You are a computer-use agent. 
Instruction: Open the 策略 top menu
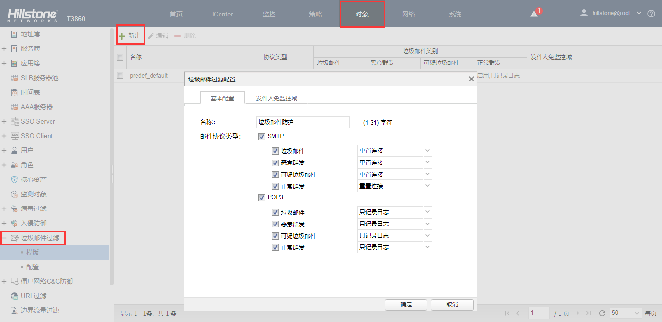[x=316, y=14]
